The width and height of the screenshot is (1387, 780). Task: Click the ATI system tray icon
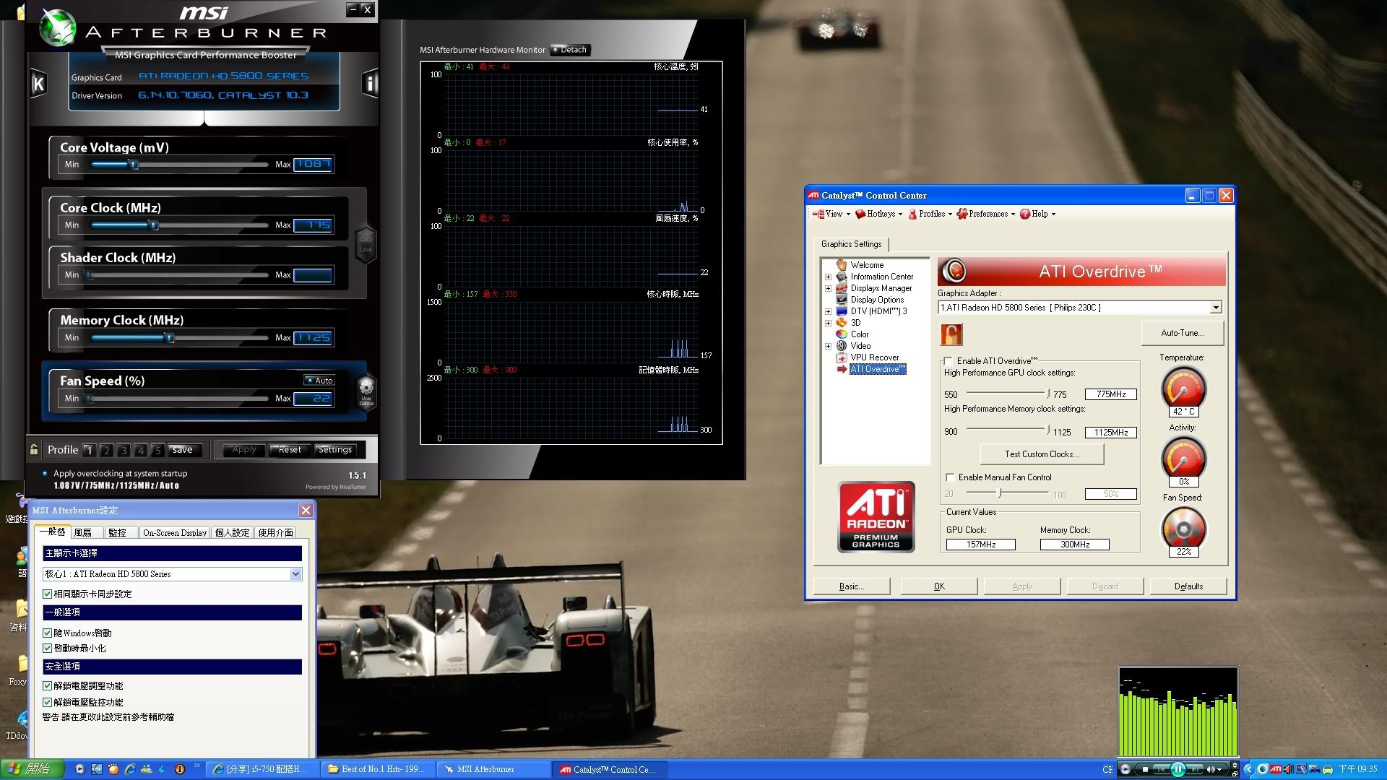1276,769
